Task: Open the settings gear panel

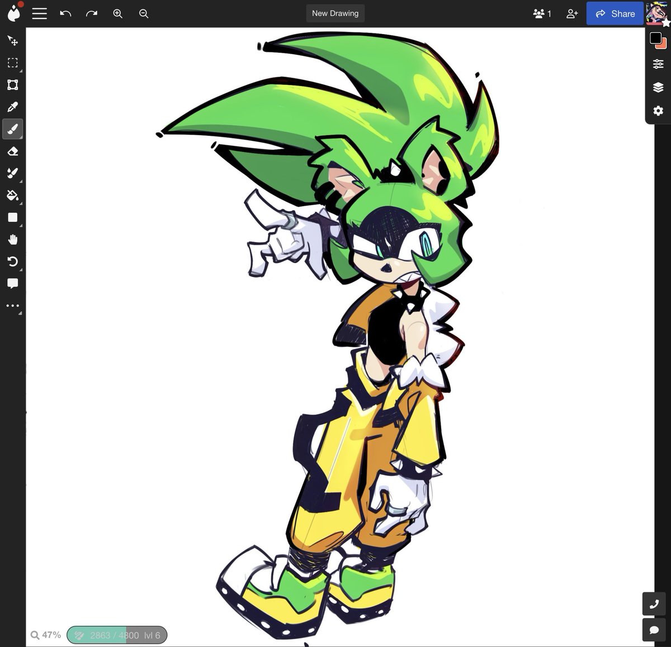Action: [658, 111]
